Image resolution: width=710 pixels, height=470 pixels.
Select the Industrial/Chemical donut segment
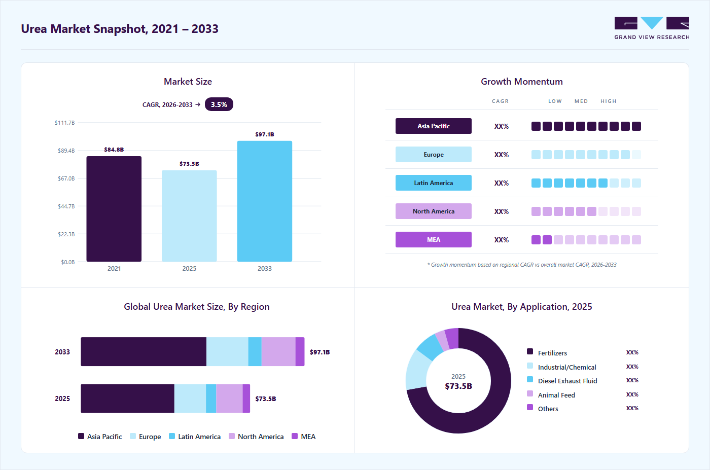[418, 370]
